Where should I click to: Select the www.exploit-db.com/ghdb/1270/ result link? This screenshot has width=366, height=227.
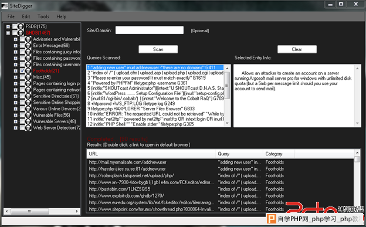click(127, 196)
